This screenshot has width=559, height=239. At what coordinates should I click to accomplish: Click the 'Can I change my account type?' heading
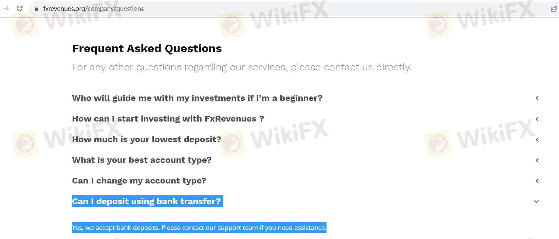[139, 180]
